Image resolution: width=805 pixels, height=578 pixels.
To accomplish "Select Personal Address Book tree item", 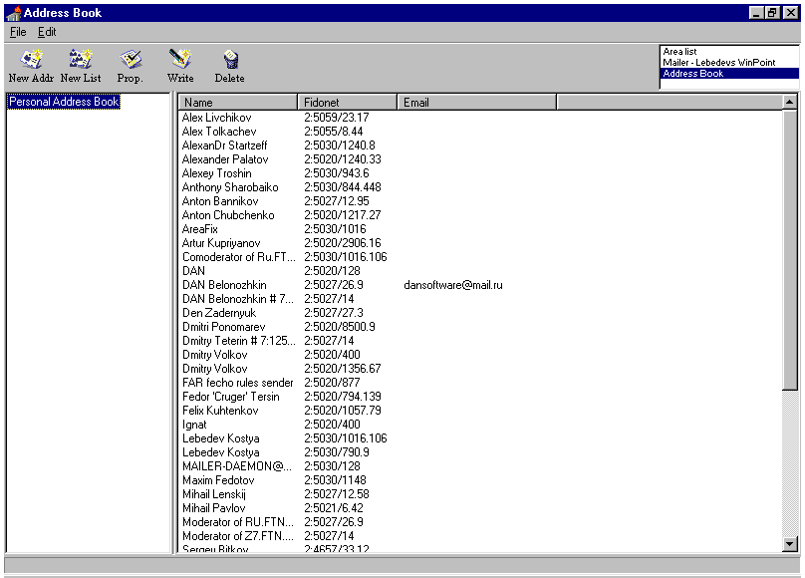I will 64,102.
